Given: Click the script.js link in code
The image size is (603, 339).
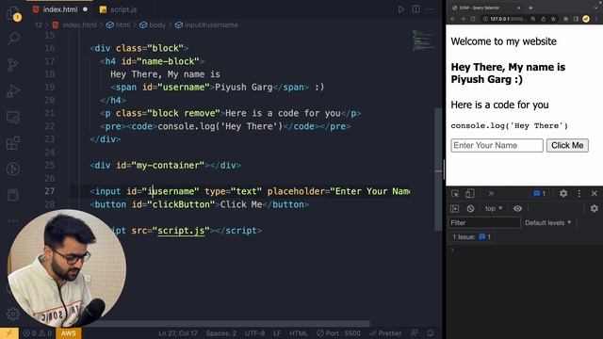Looking at the screenshot, I should [181, 231].
